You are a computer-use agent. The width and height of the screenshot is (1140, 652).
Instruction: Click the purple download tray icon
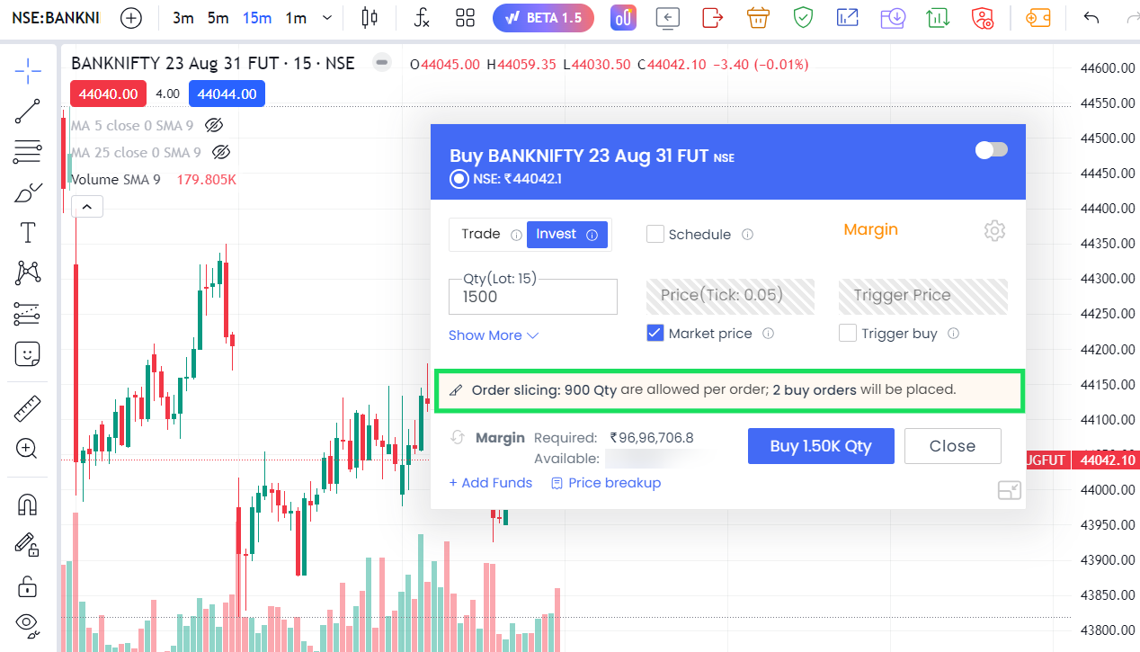click(893, 18)
